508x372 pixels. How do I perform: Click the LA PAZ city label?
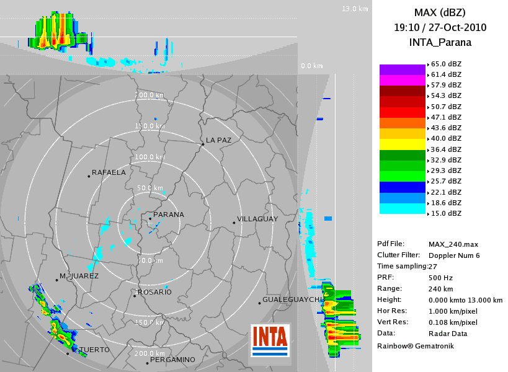[219, 140]
